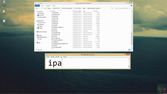
Task: Open the recent locations dropdown arrow
Action: point(41,8)
